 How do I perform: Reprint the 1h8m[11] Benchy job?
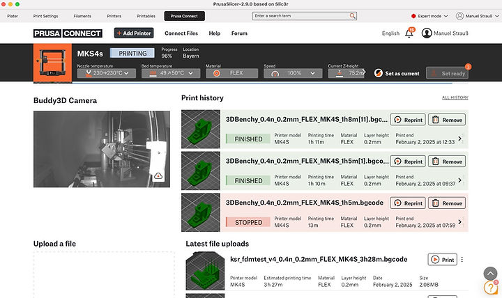click(408, 120)
